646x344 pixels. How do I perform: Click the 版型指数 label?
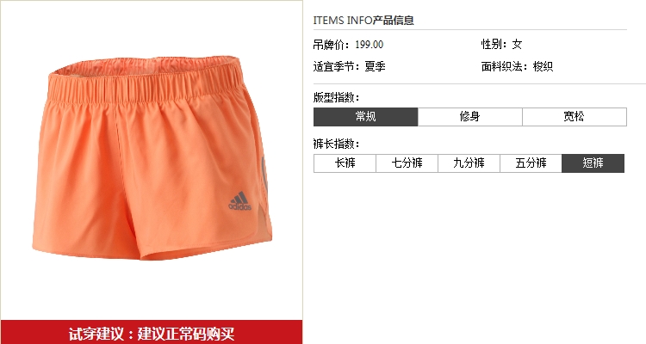[x=336, y=97]
